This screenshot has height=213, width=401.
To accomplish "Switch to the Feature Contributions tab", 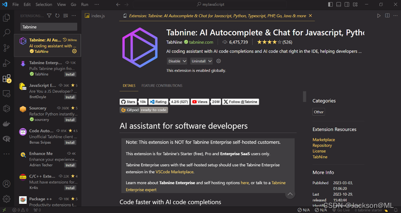I will tap(162, 86).
